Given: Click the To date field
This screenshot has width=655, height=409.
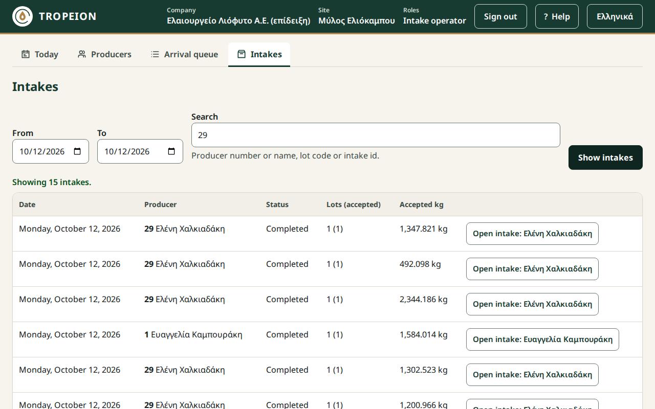Looking at the screenshot, I should tap(140, 151).
